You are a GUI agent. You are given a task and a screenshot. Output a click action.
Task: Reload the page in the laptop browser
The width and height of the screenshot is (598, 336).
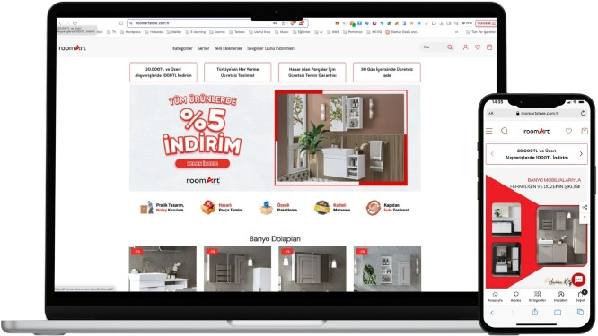click(75, 23)
